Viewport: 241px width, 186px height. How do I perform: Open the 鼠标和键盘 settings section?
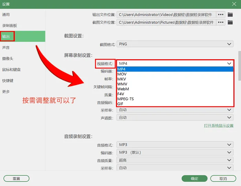[23, 70]
